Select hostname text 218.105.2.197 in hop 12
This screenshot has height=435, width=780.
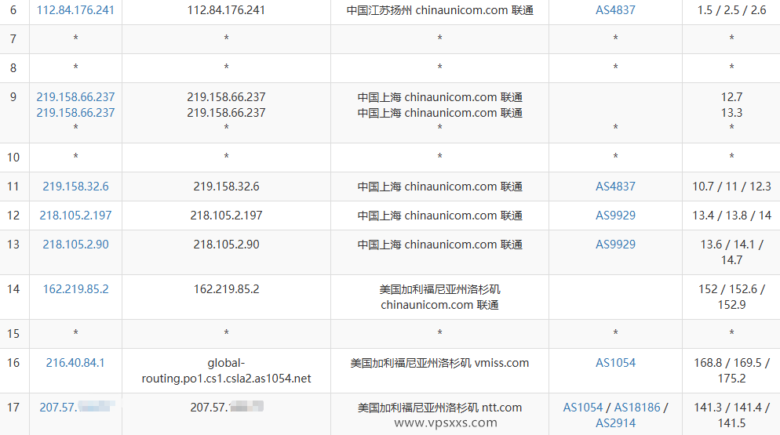tap(226, 216)
